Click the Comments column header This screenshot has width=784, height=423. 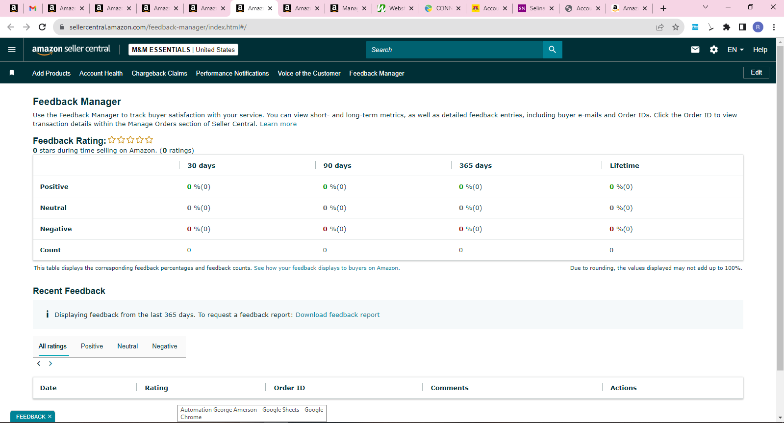point(450,388)
